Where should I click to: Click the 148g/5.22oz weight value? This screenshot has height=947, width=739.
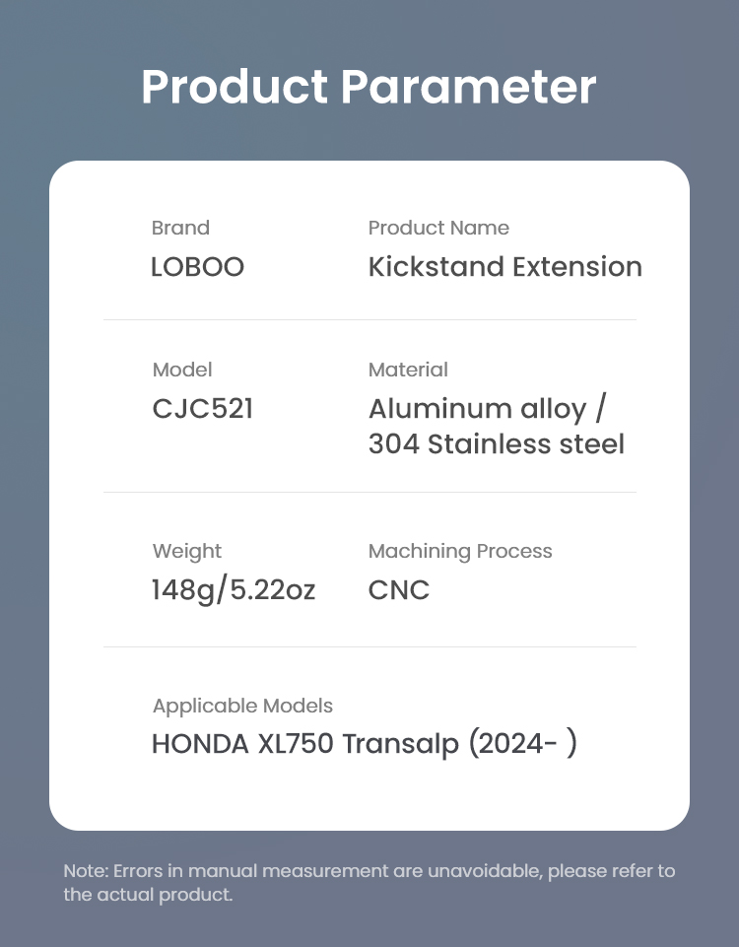click(234, 590)
